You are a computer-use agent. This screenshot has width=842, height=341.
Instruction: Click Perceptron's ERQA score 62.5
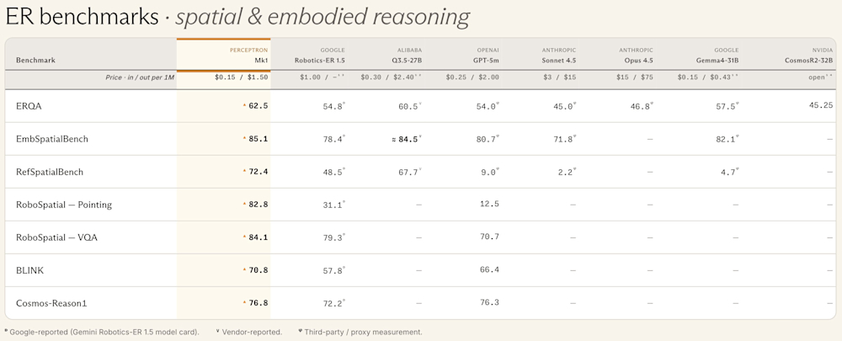click(x=258, y=106)
